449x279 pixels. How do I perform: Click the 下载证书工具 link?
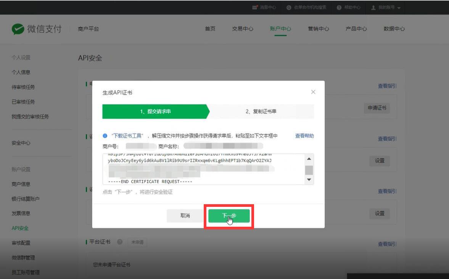click(x=127, y=136)
